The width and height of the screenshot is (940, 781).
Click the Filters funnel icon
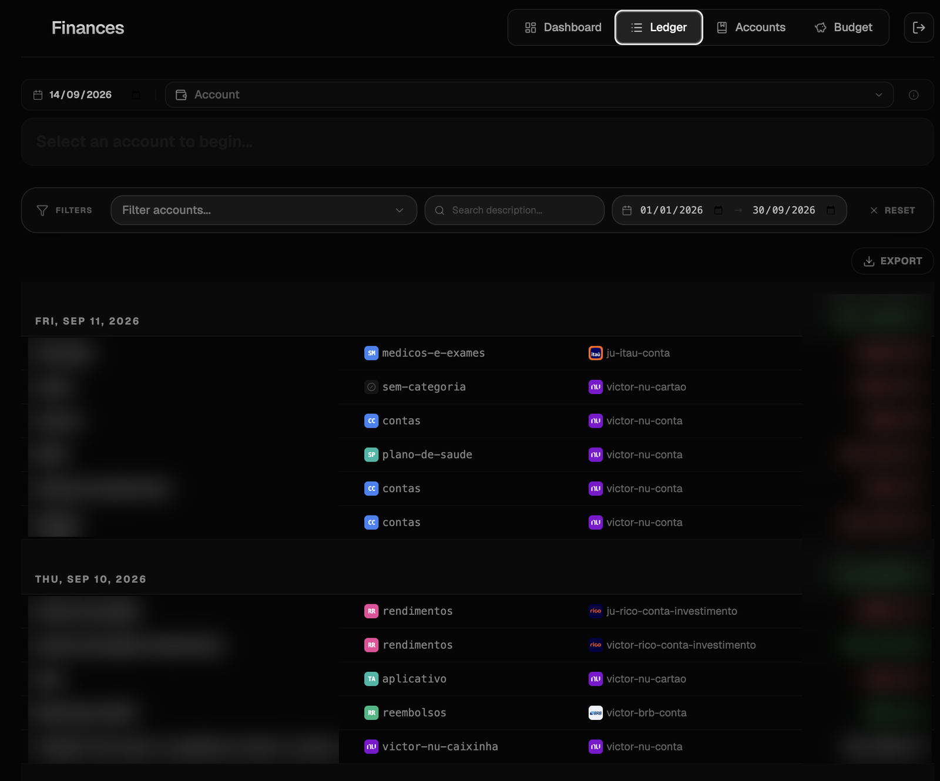[42, 210]
